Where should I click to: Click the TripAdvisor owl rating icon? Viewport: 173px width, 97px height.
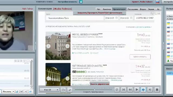click(x=74, y=72)
